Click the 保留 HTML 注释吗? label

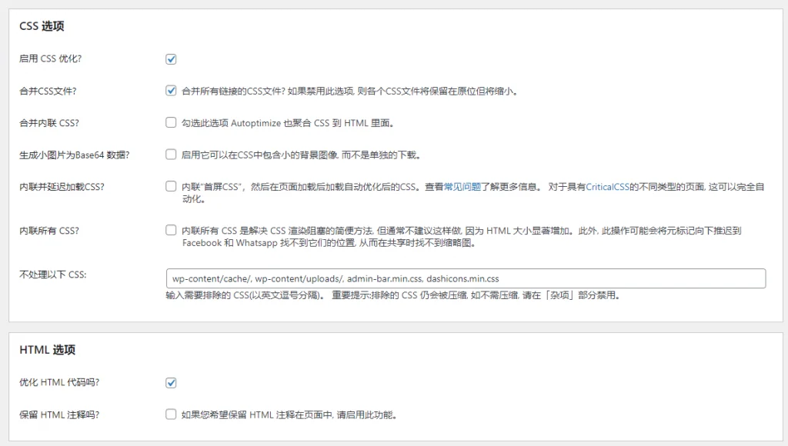[59, 415]
